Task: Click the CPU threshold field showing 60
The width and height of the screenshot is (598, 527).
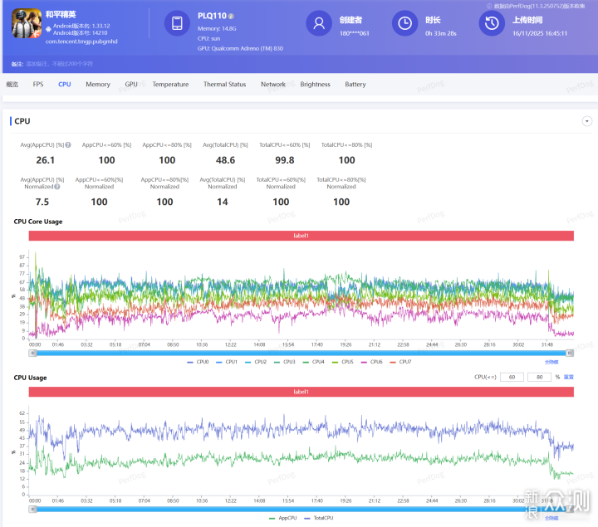Action: (512, 377)
